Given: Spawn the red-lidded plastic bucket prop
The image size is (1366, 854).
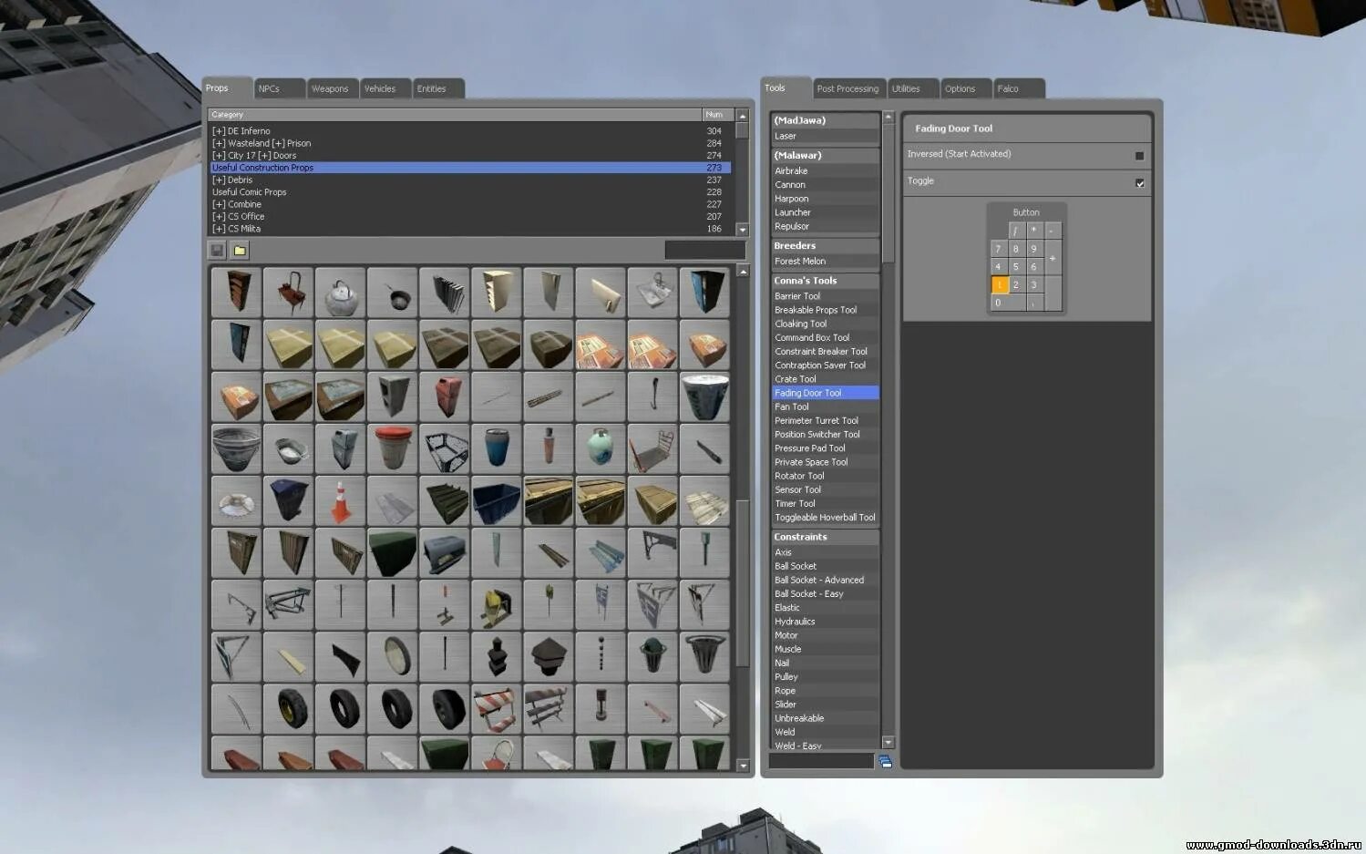Looking at the screenshot, I should click(x=393, y=448).
